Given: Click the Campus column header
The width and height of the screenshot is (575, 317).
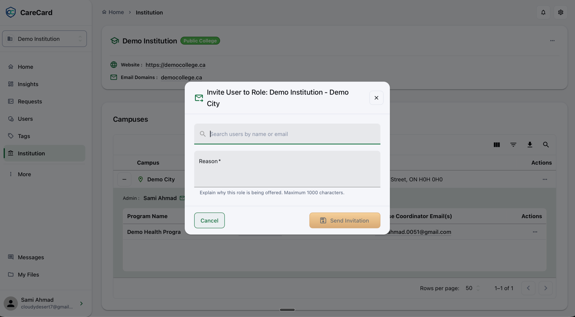Looking at the screenshot, I should pos(148,163).
